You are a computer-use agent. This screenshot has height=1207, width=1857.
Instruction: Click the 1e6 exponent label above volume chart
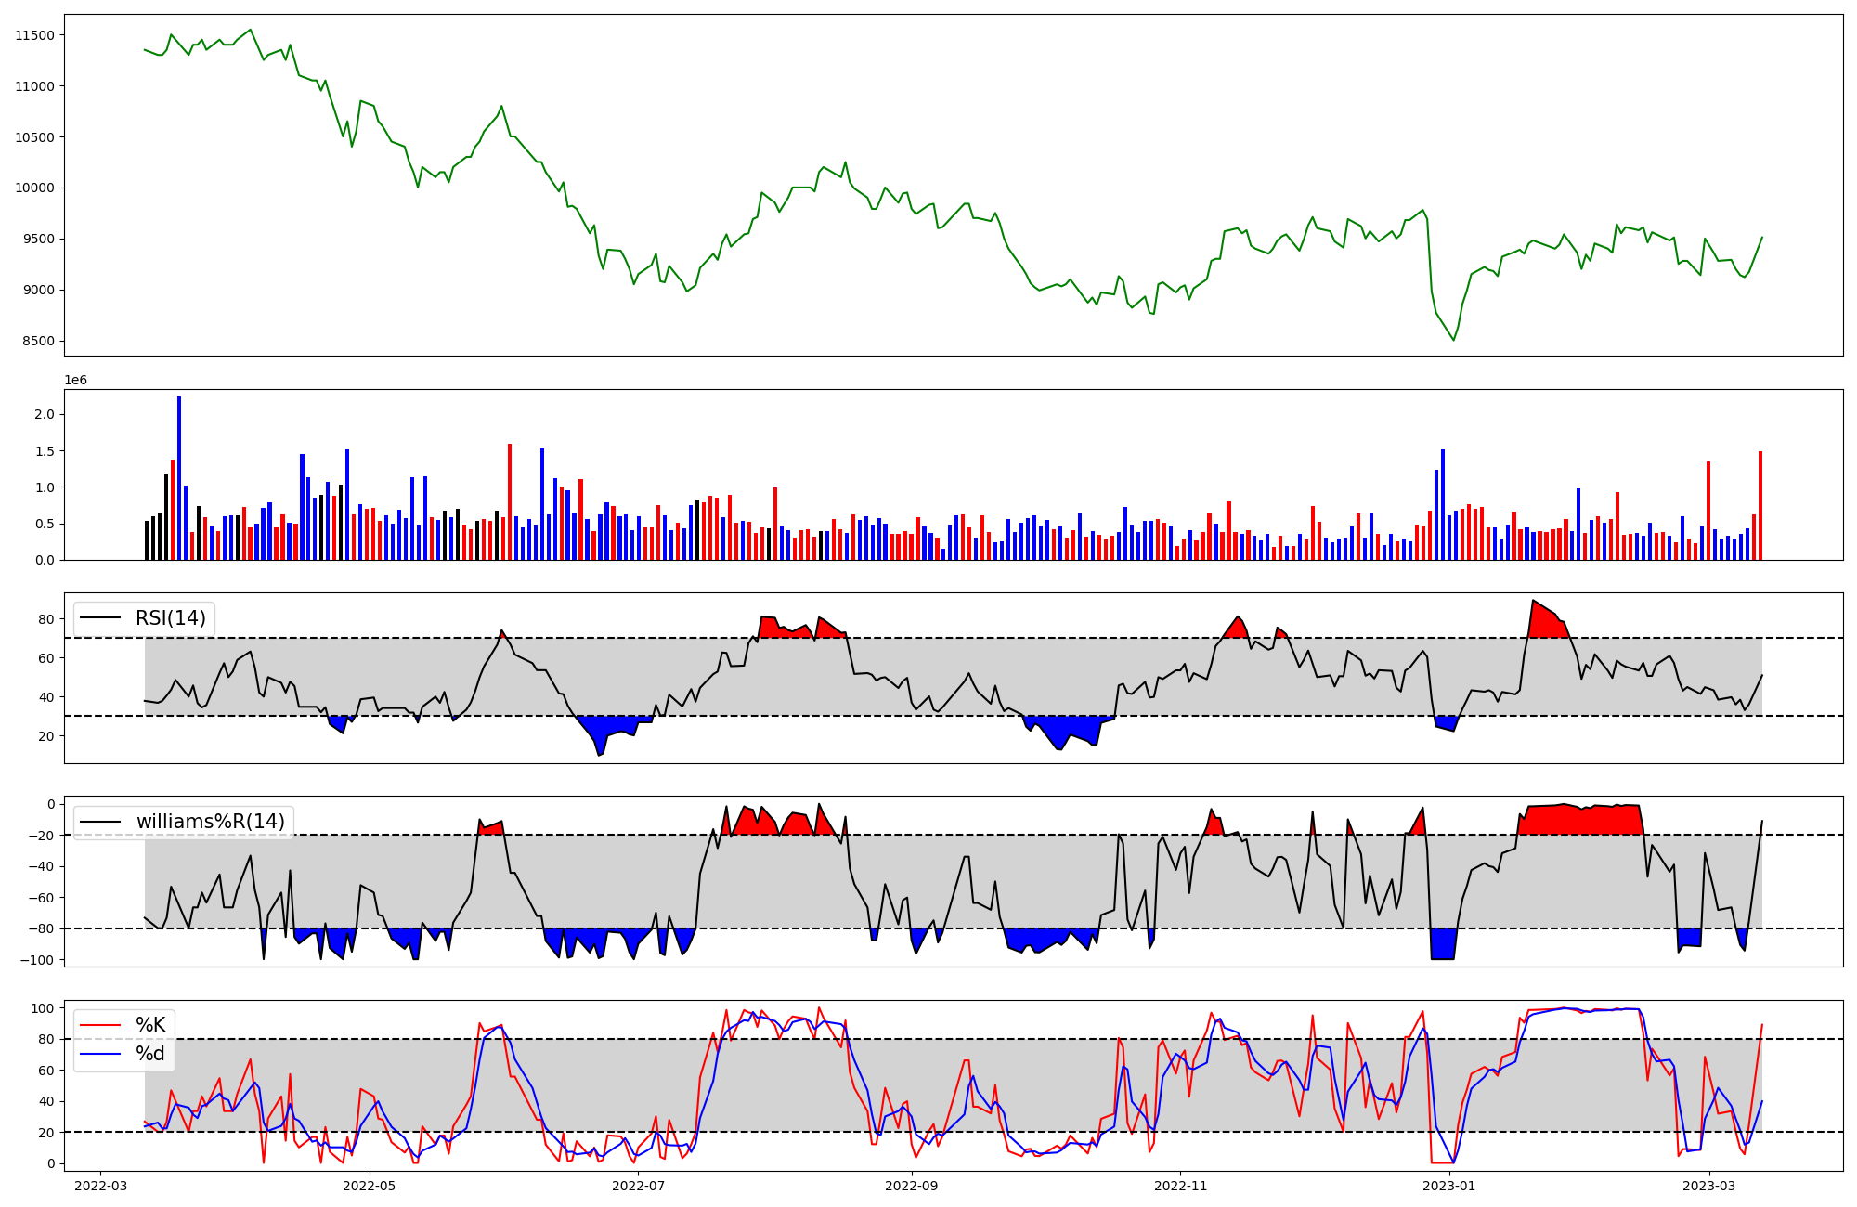[75, 381]
